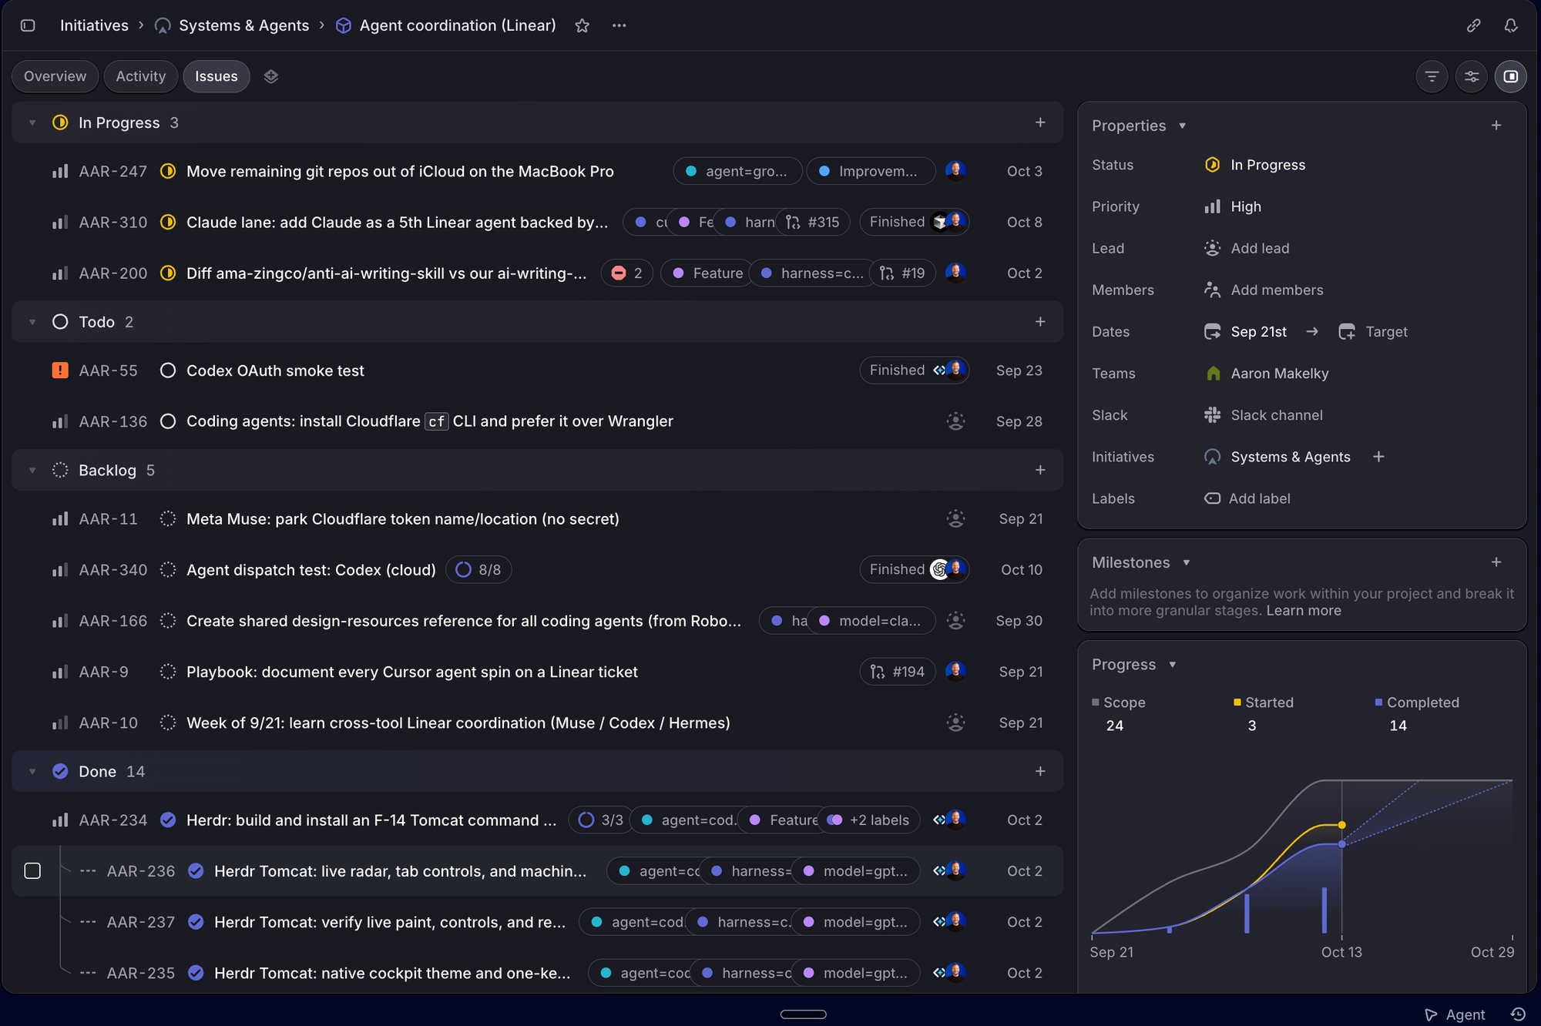Collapse the Todo group
The width and height of the screenshot is (1541, 1026).
[32, 321]
